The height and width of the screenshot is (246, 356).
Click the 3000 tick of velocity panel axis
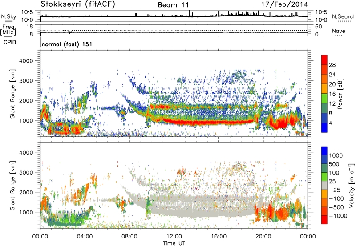[x=26, y=172]
